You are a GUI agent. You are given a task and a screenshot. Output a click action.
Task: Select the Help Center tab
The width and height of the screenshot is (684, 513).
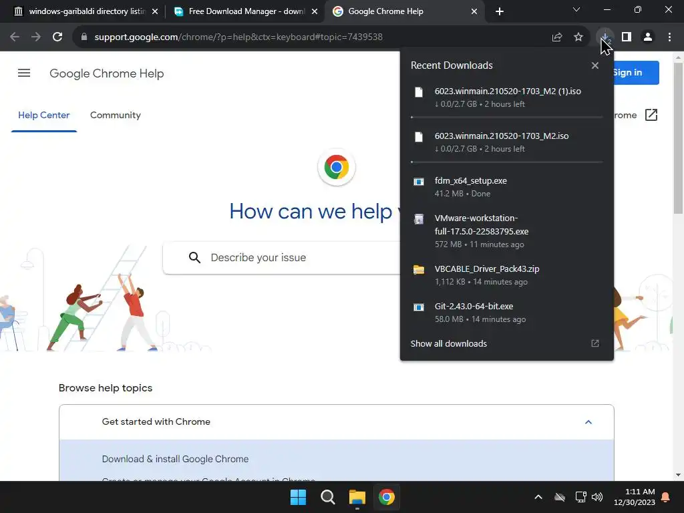[43, 115]
